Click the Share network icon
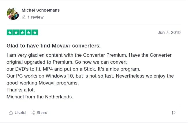This screenshot has width=188, height=123. pos(33,113)
